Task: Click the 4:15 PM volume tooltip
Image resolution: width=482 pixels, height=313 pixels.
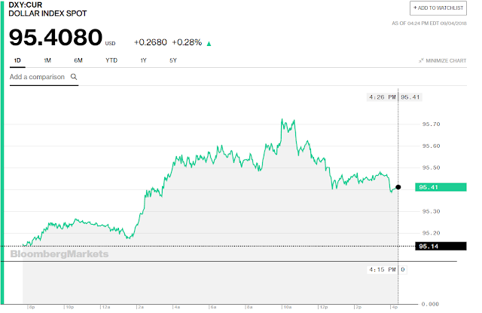Action: click(387, 269)
